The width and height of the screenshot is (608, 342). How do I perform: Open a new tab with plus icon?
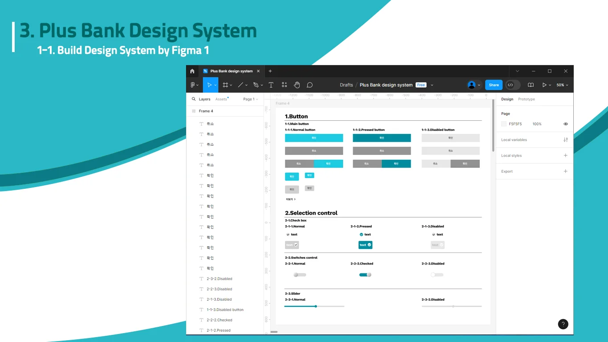point(270,71)
